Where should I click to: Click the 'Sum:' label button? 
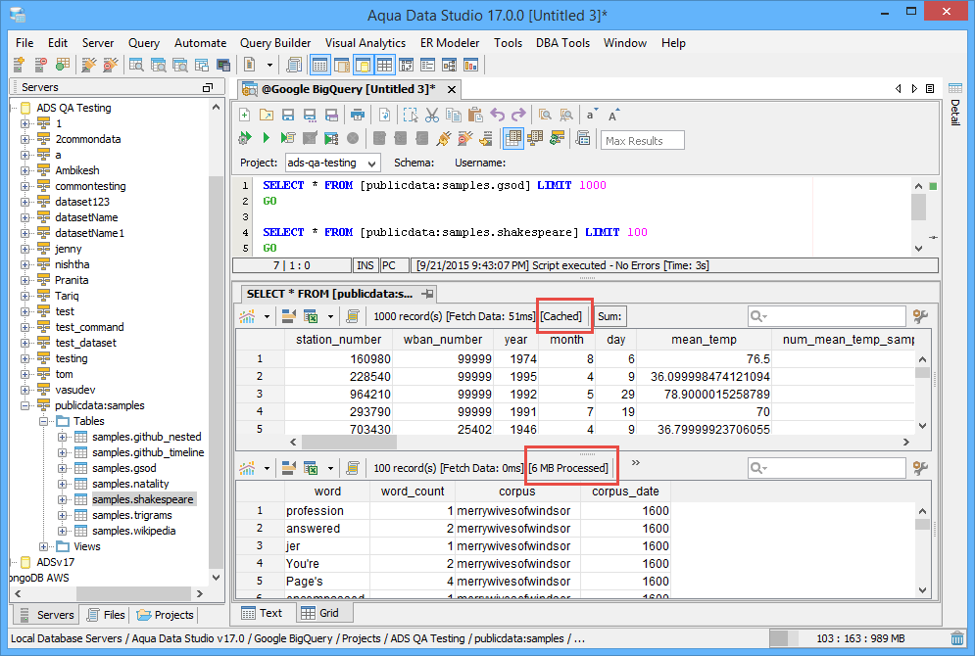(x=609, y=316)
